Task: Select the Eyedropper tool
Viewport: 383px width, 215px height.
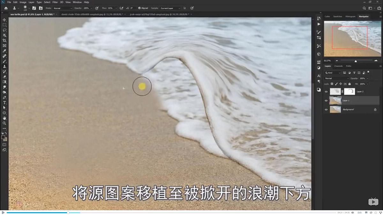Action: click(x=4, y=51)
